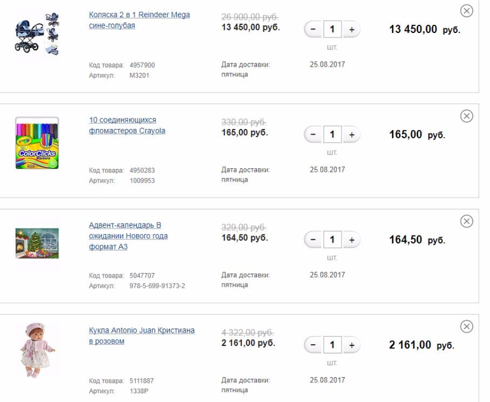The image size is (490, 402).
Task: Decrease quantity of Crayola markers
Action: pos(313,135)
